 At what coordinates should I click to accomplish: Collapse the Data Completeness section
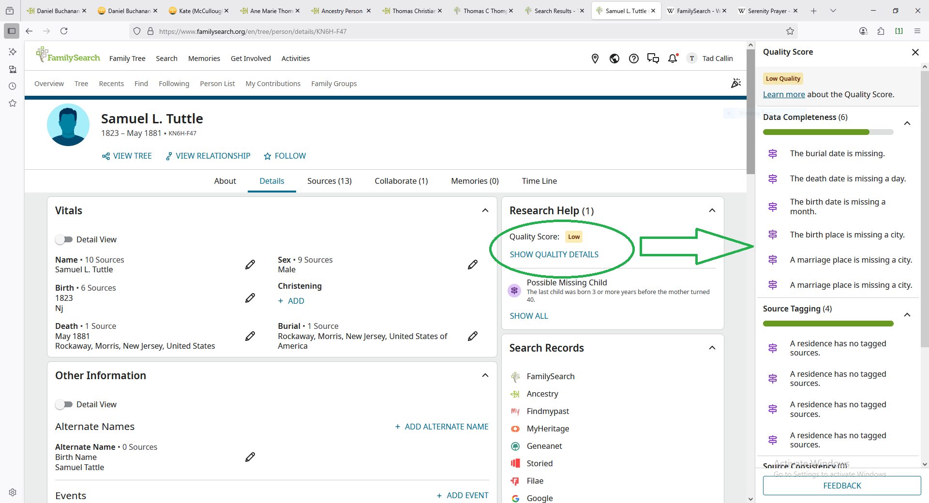coord(907,123)
